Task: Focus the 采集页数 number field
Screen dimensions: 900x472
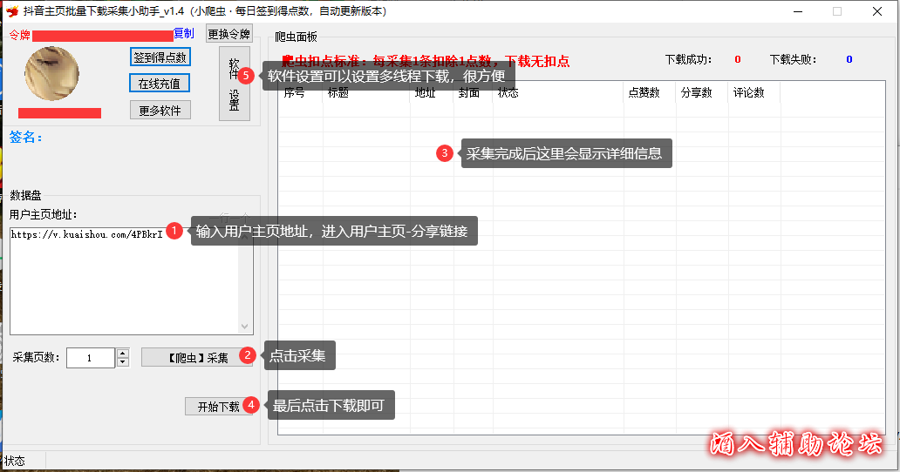Action: click(89, 358)
